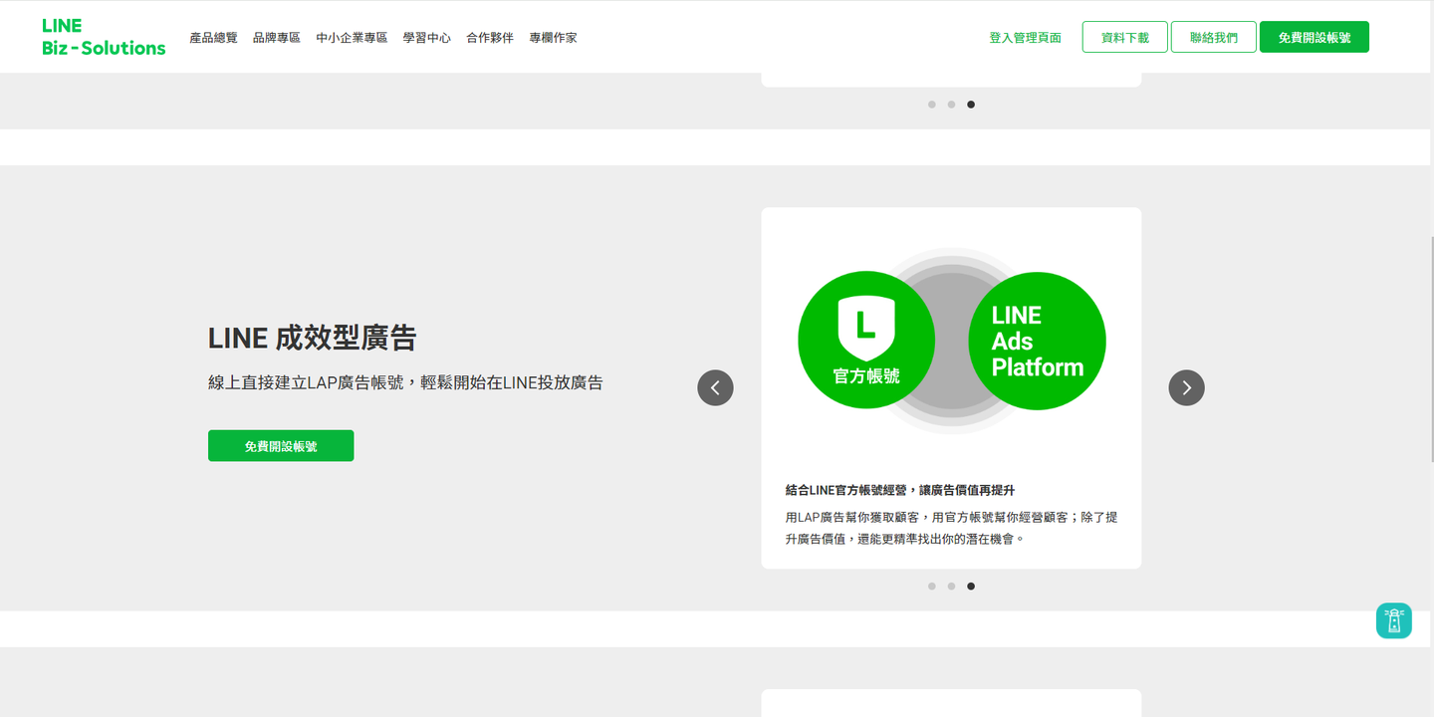Click the LINE Ads Platform green circle icon
1434x717 pixels.
click(x=1037, y=341)
